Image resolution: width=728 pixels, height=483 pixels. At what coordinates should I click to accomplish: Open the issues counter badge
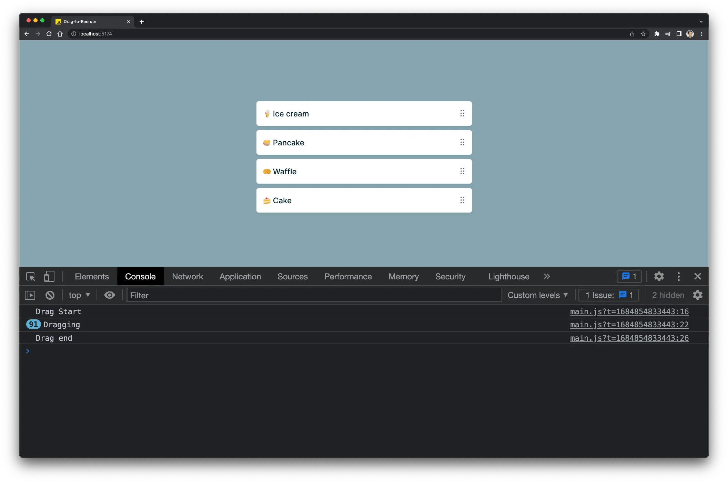pos(629,276)
